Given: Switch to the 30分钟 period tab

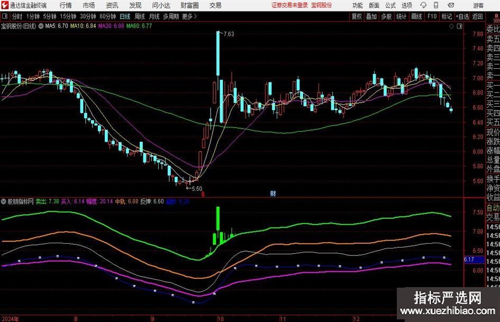Looking at the screenshot, I should (x=88, y=16).
